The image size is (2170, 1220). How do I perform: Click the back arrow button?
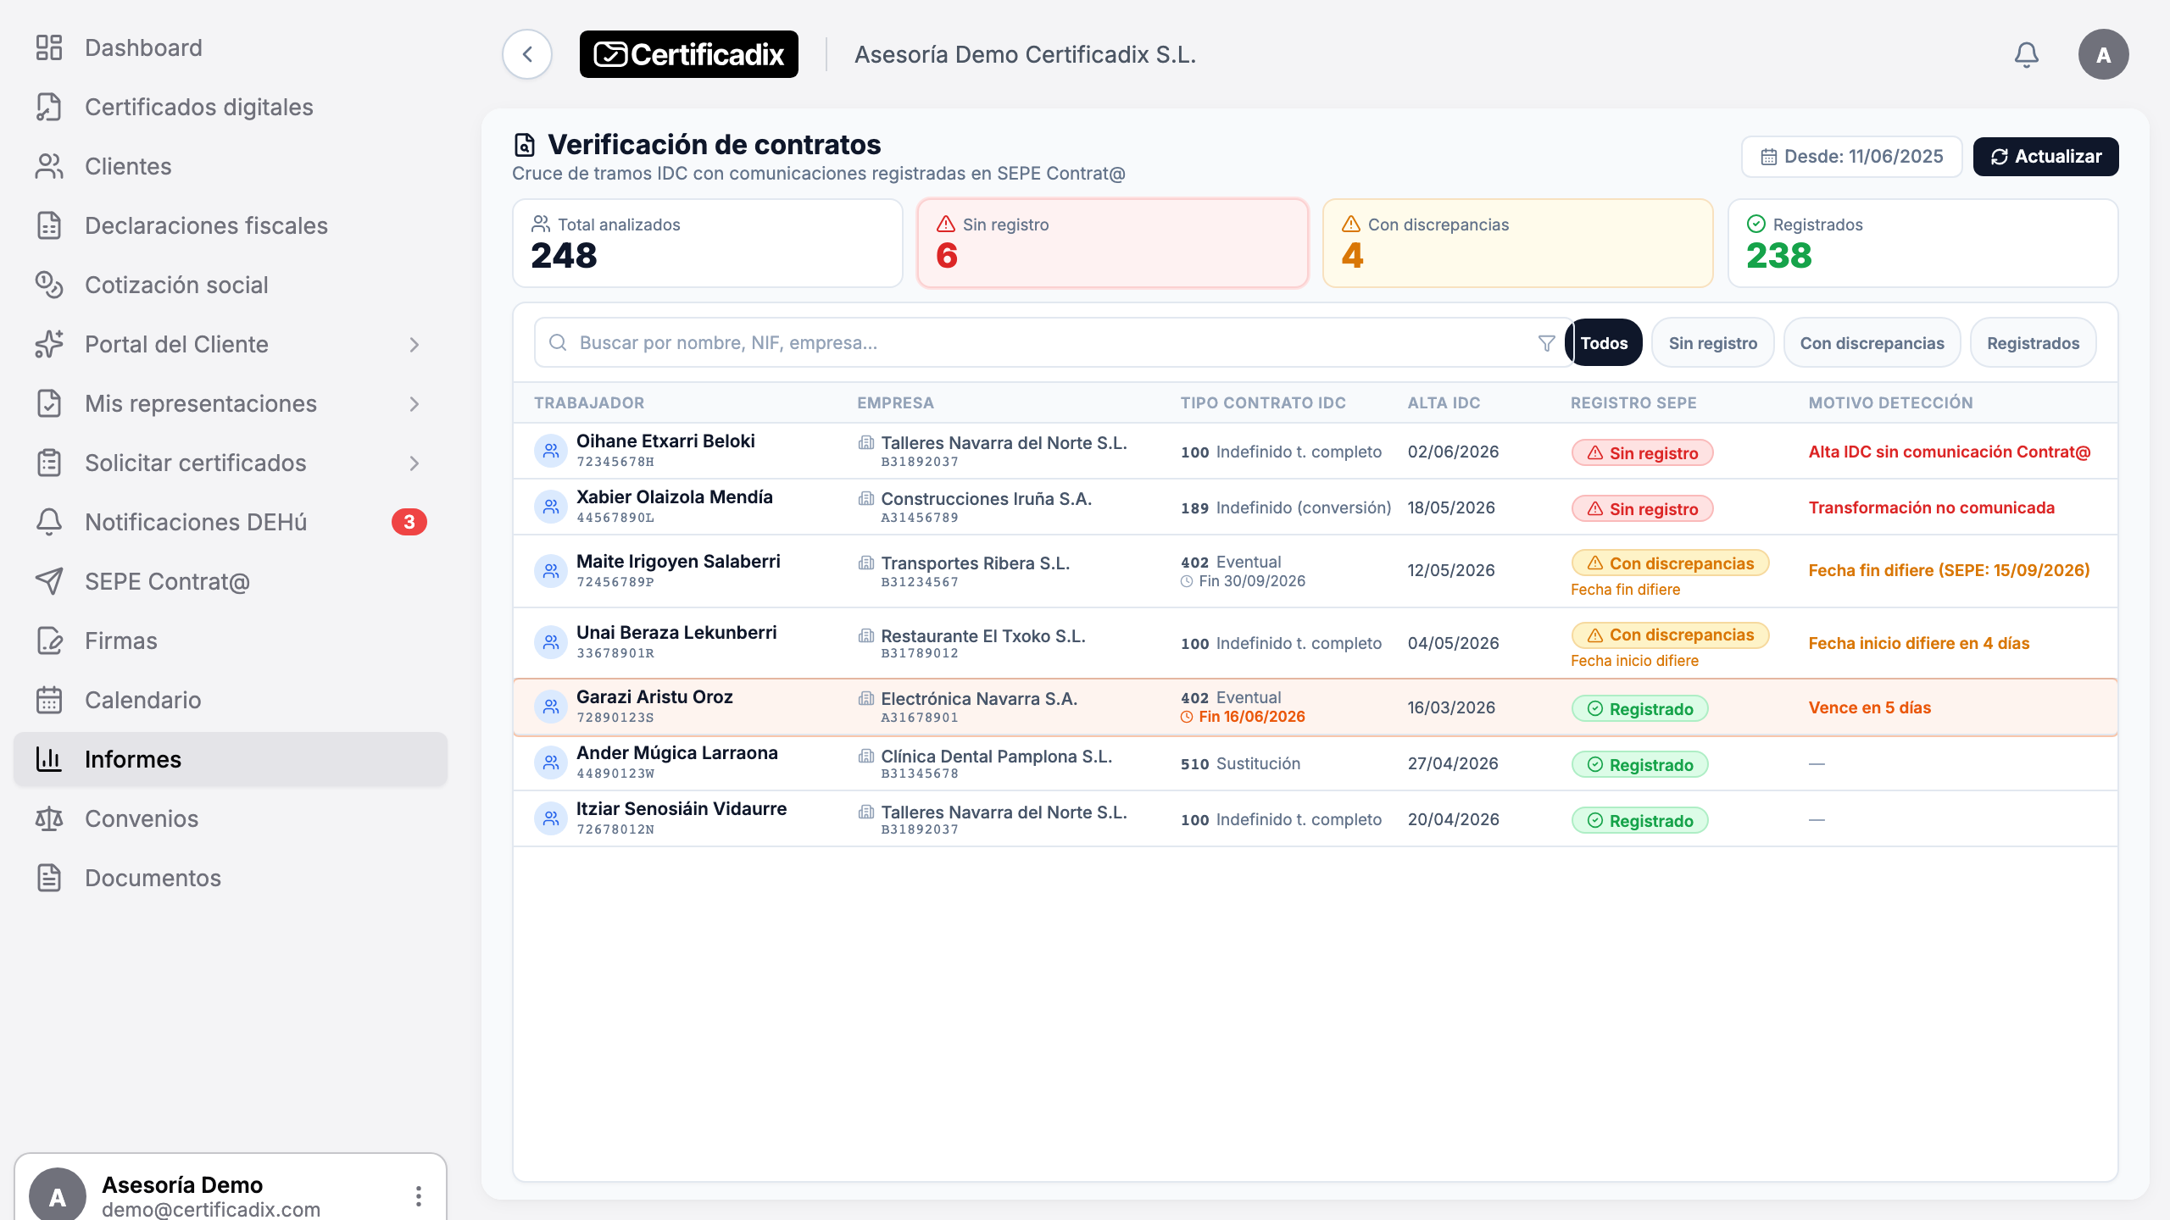point(527,55)
